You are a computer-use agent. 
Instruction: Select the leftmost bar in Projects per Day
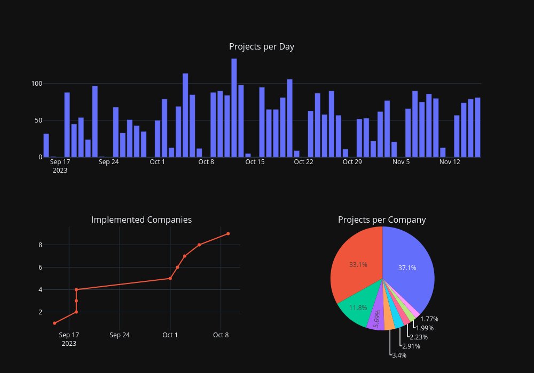[46, 145]
